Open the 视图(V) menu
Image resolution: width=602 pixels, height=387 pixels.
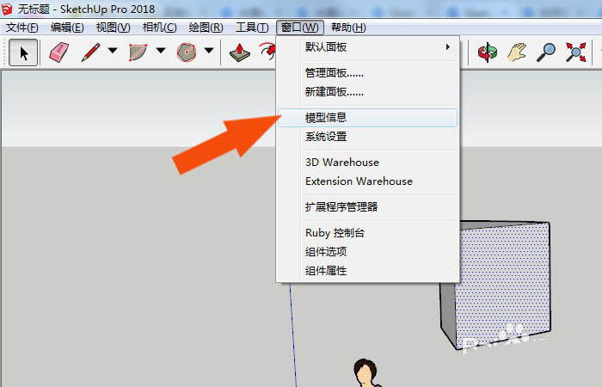click(x=114, y=28)
